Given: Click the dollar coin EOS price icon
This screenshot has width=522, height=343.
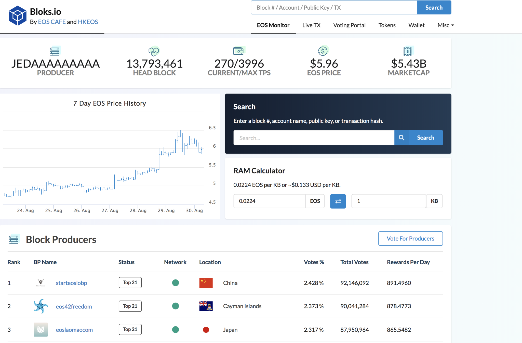Looking at the screenshot, I should coord(323,51).
